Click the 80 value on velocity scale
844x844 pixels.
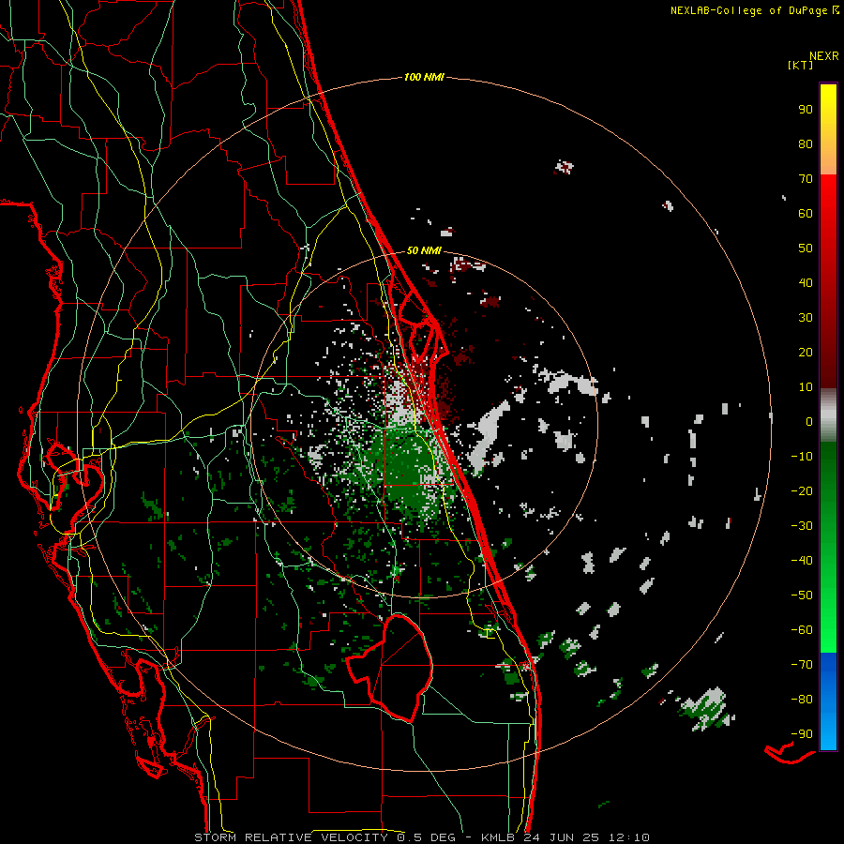806,144
